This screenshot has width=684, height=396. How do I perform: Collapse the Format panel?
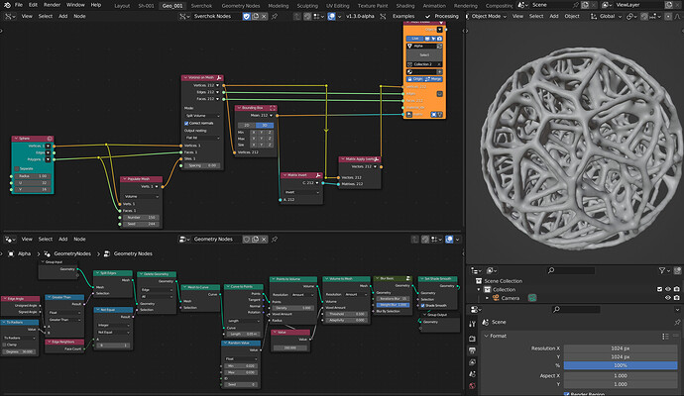487,336
